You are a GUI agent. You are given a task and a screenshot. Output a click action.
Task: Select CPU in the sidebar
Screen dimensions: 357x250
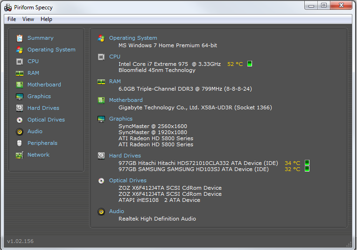pyautogui.click(x=33, y=61)
